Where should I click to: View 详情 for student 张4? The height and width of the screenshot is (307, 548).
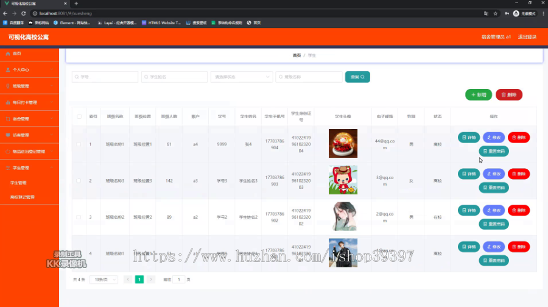point(469,138)
